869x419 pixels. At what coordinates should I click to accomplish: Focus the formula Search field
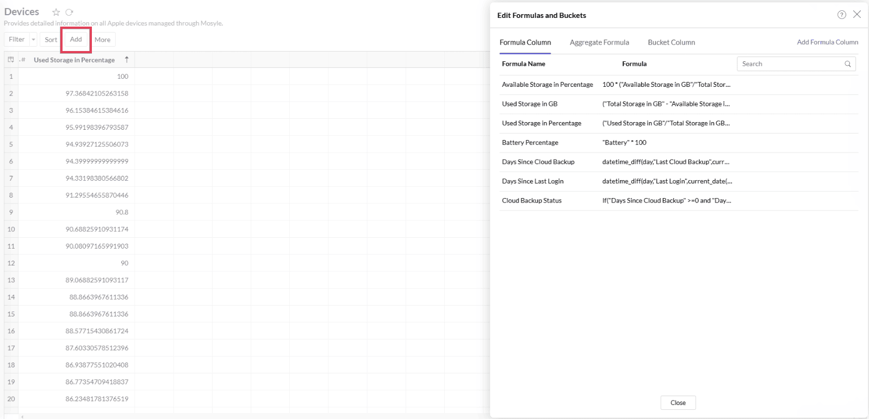tap(790, 64)
